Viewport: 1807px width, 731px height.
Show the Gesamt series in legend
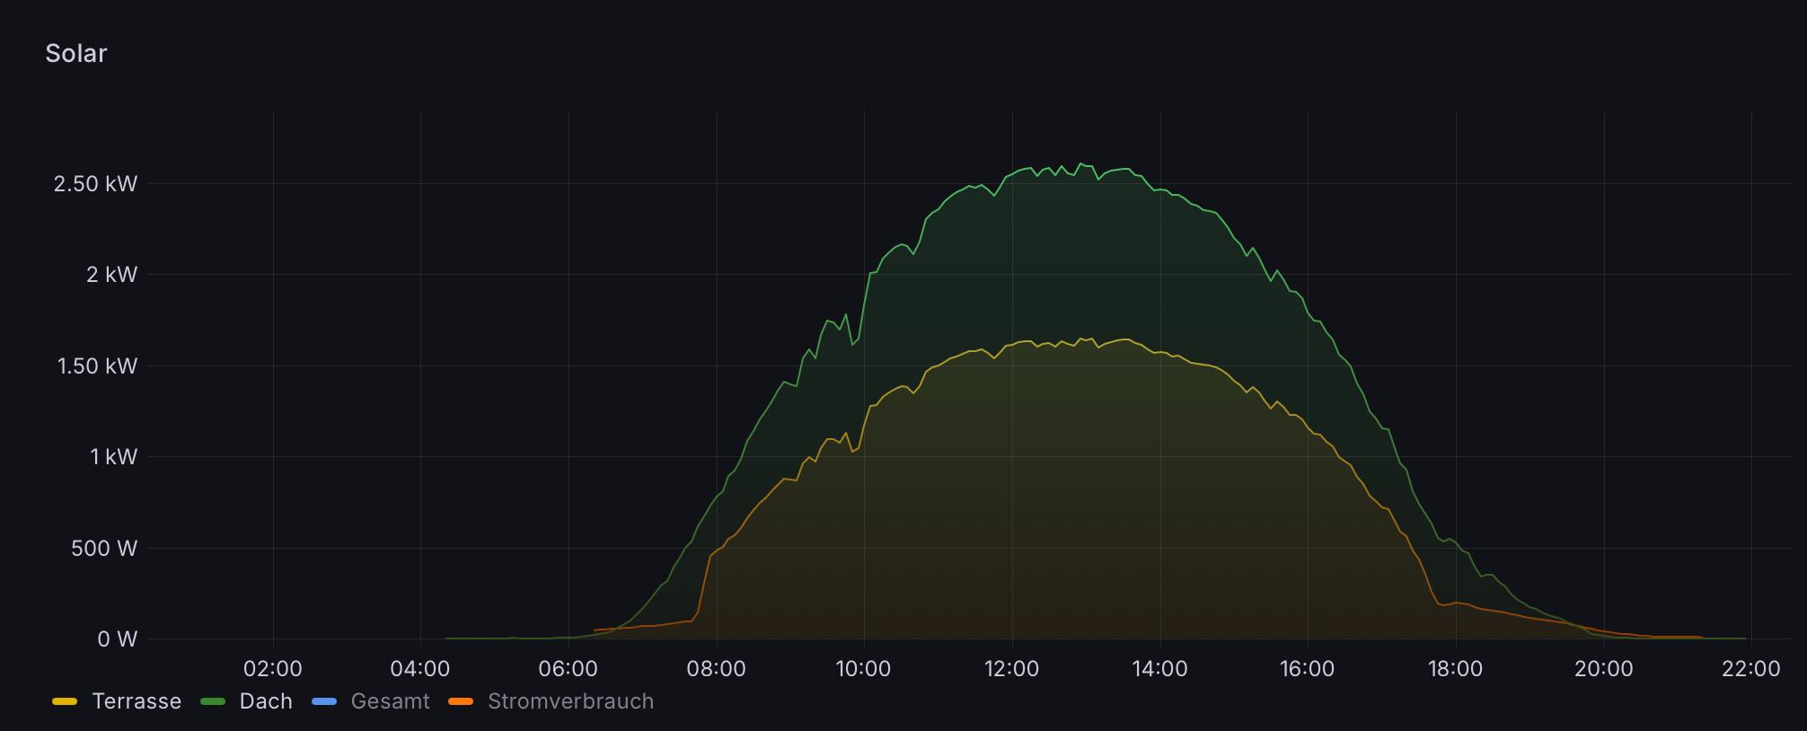390,701
